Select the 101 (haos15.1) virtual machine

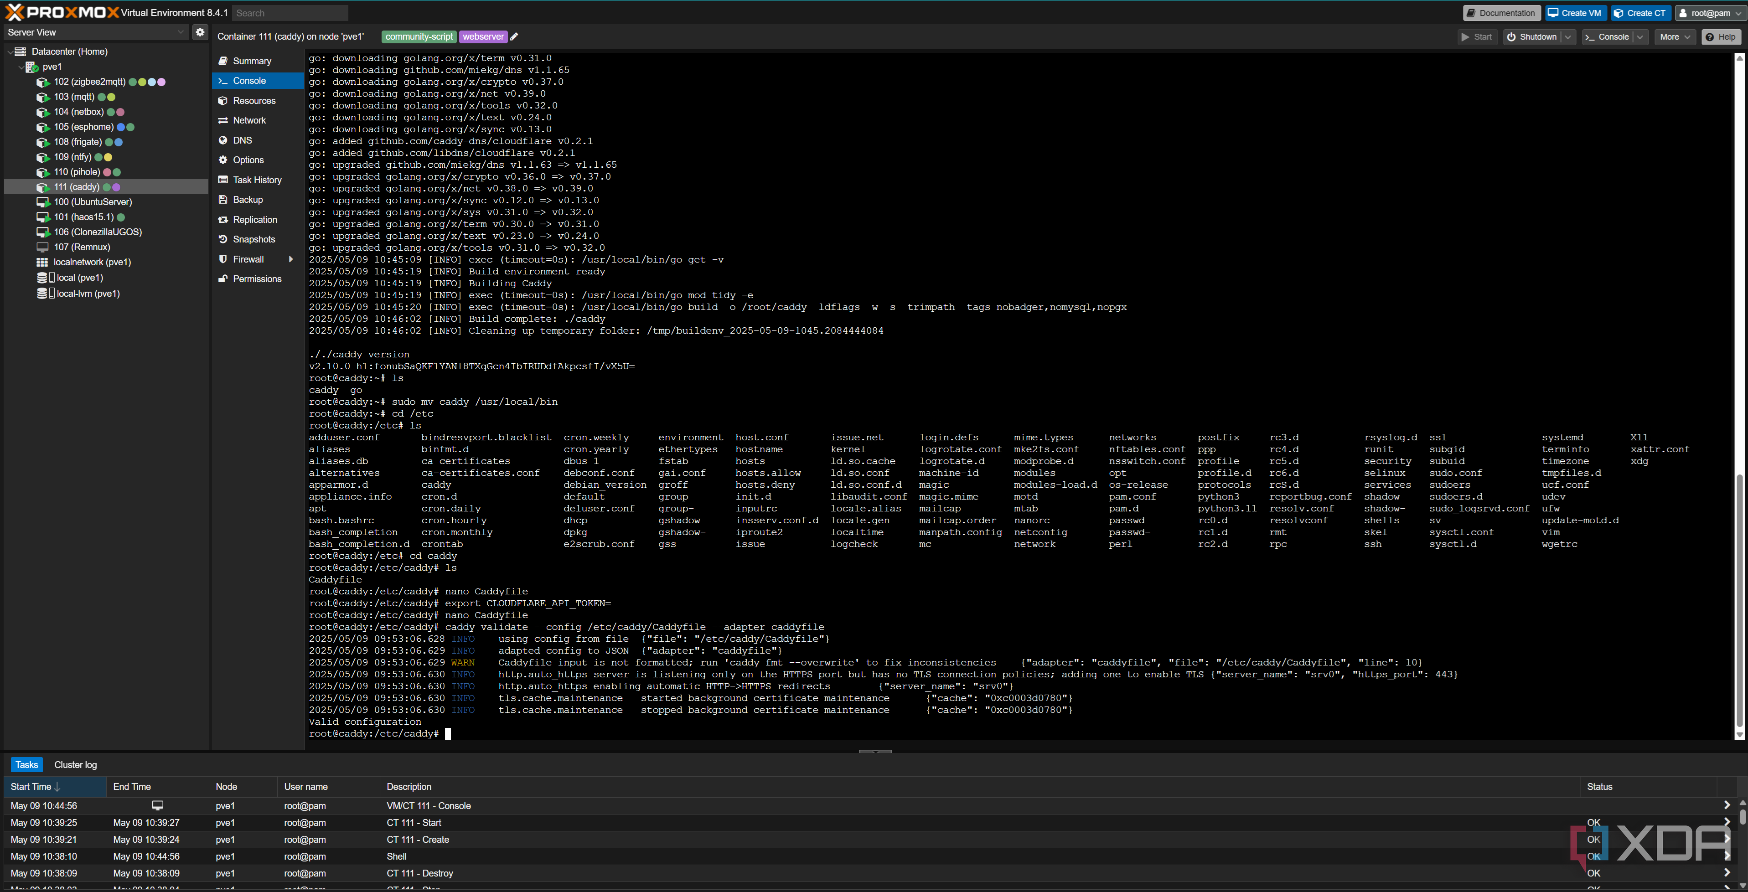tap(83, 217)
